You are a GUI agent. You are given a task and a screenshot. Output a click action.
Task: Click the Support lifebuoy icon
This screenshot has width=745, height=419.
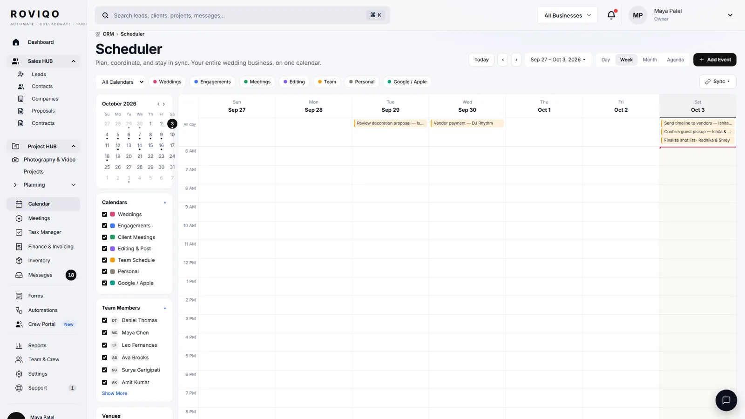point(19,388)
